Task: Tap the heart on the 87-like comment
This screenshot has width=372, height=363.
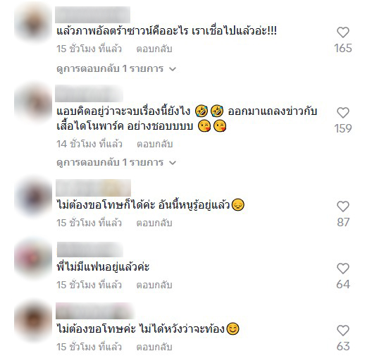Action: (343, 207)
